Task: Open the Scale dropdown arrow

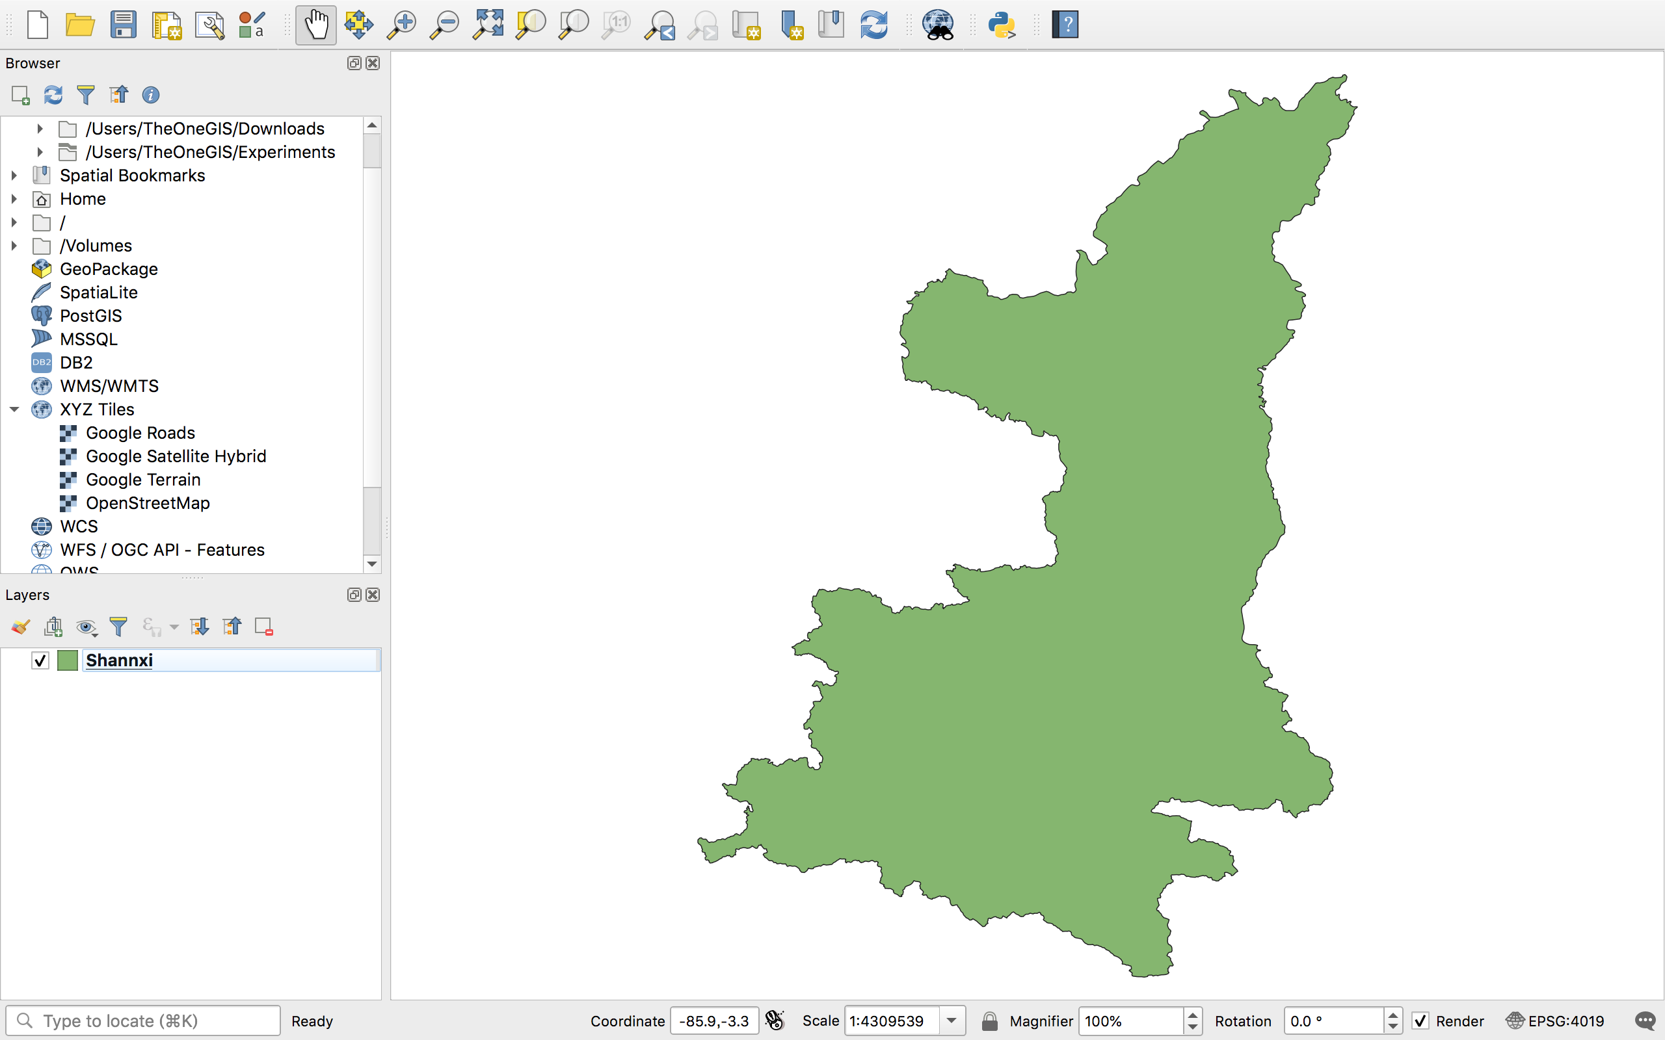Action: point(952,1020)
